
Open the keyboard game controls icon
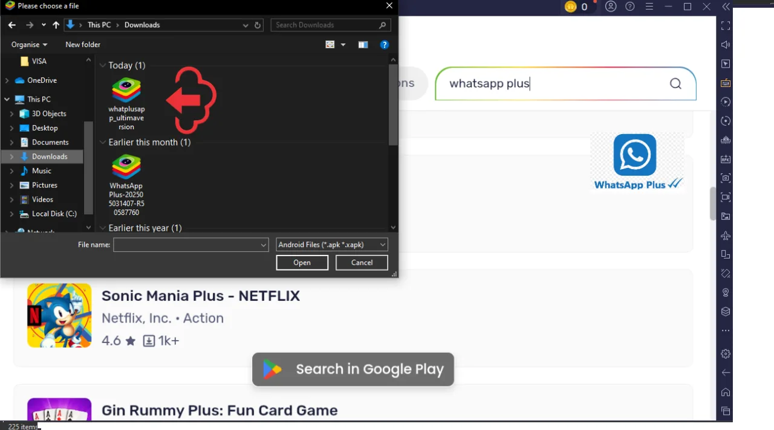pos(726,83)
